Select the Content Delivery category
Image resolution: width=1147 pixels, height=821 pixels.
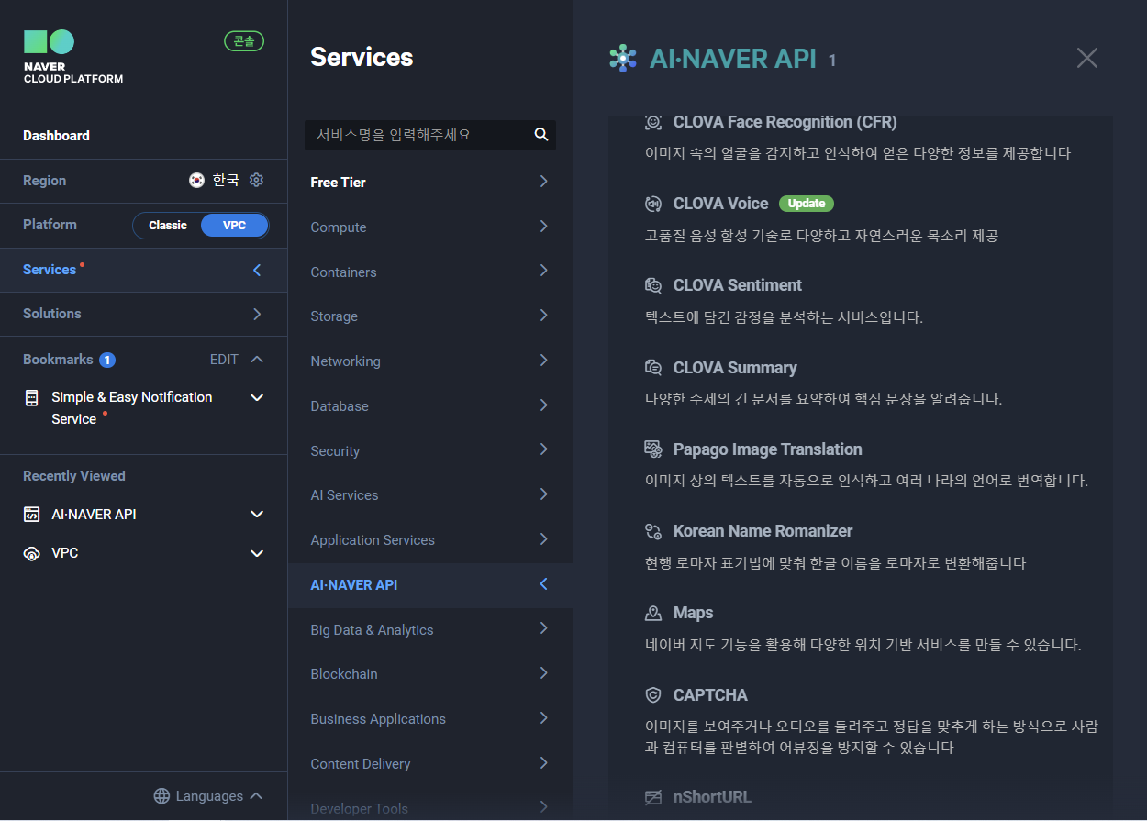[430, 764]
